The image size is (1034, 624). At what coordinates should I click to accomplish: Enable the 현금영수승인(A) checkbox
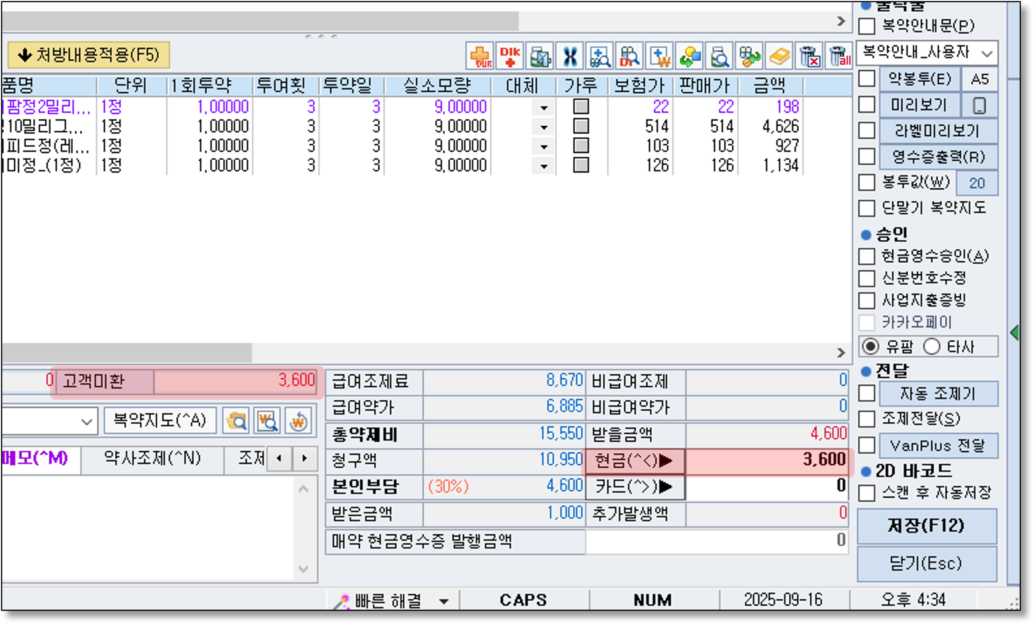(867, 256)
